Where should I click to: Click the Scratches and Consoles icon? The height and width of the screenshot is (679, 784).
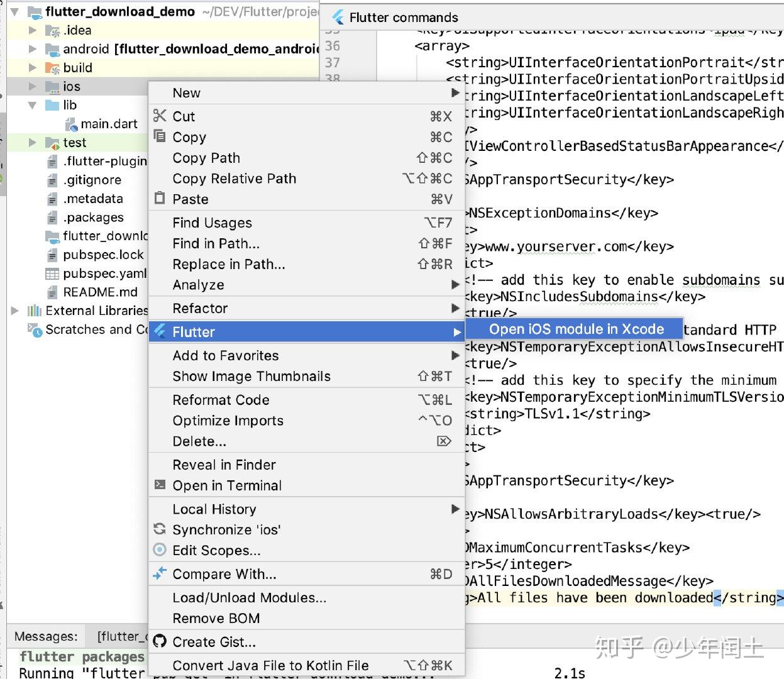pyautogui.click(x=32, y=329)
